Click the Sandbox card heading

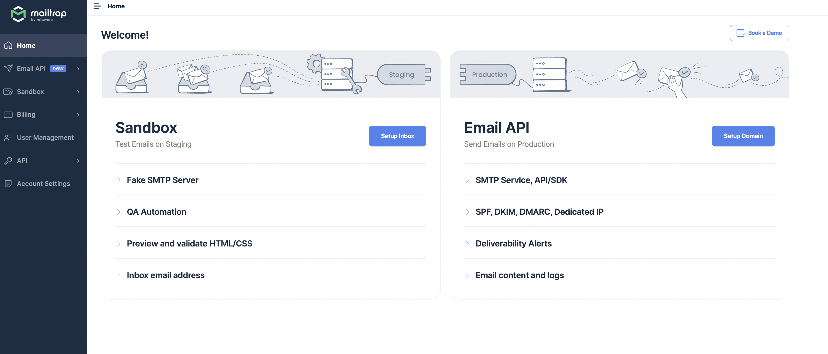[146, 127]
